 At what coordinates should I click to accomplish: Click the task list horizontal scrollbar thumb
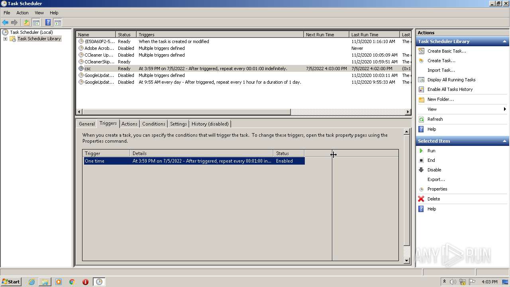[186, 112]
